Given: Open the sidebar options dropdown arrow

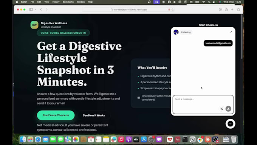Looking at the screenshot, I should (36, 9).
